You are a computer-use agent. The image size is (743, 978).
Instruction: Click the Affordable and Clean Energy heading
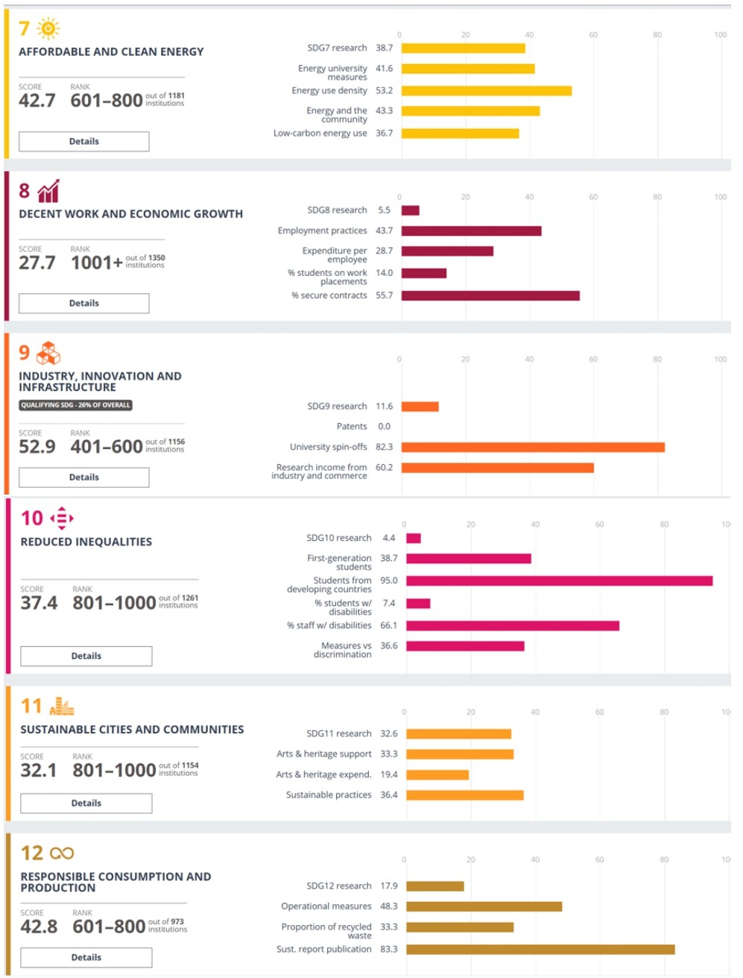(111, 52)
